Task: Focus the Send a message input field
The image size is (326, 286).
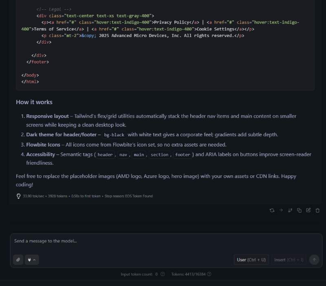Action: click(x=166, y=243)
